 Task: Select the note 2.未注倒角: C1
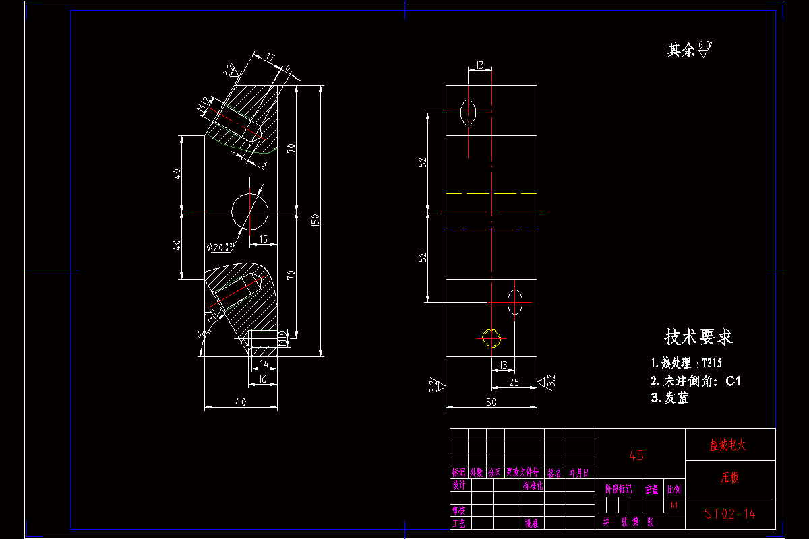tap(696, 381)
